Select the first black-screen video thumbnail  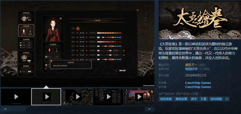click(x=16, y=97)
